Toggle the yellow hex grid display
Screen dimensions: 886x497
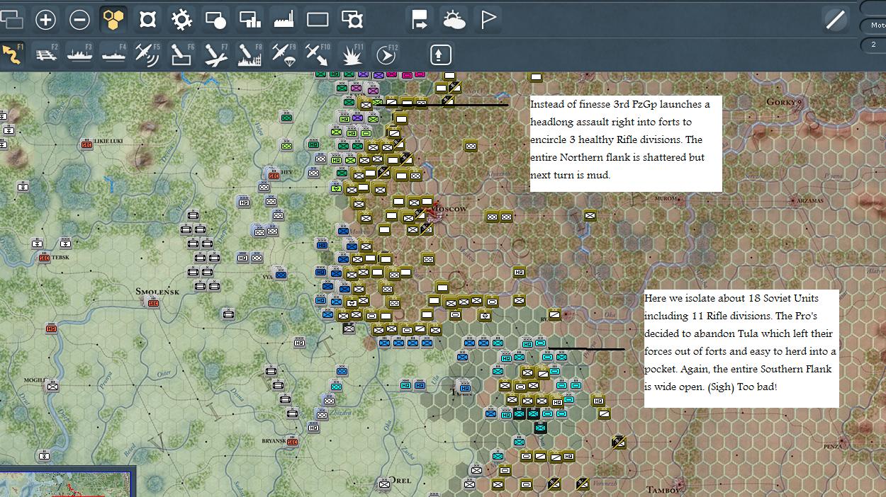(x=113, y=20)
